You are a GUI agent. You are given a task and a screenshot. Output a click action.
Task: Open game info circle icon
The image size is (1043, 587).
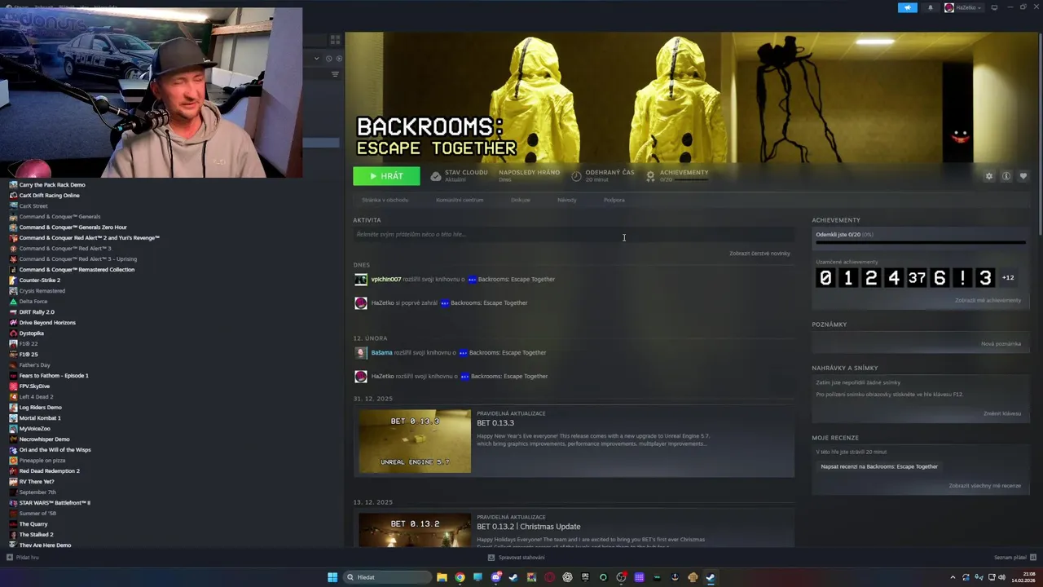(1006, 176)
